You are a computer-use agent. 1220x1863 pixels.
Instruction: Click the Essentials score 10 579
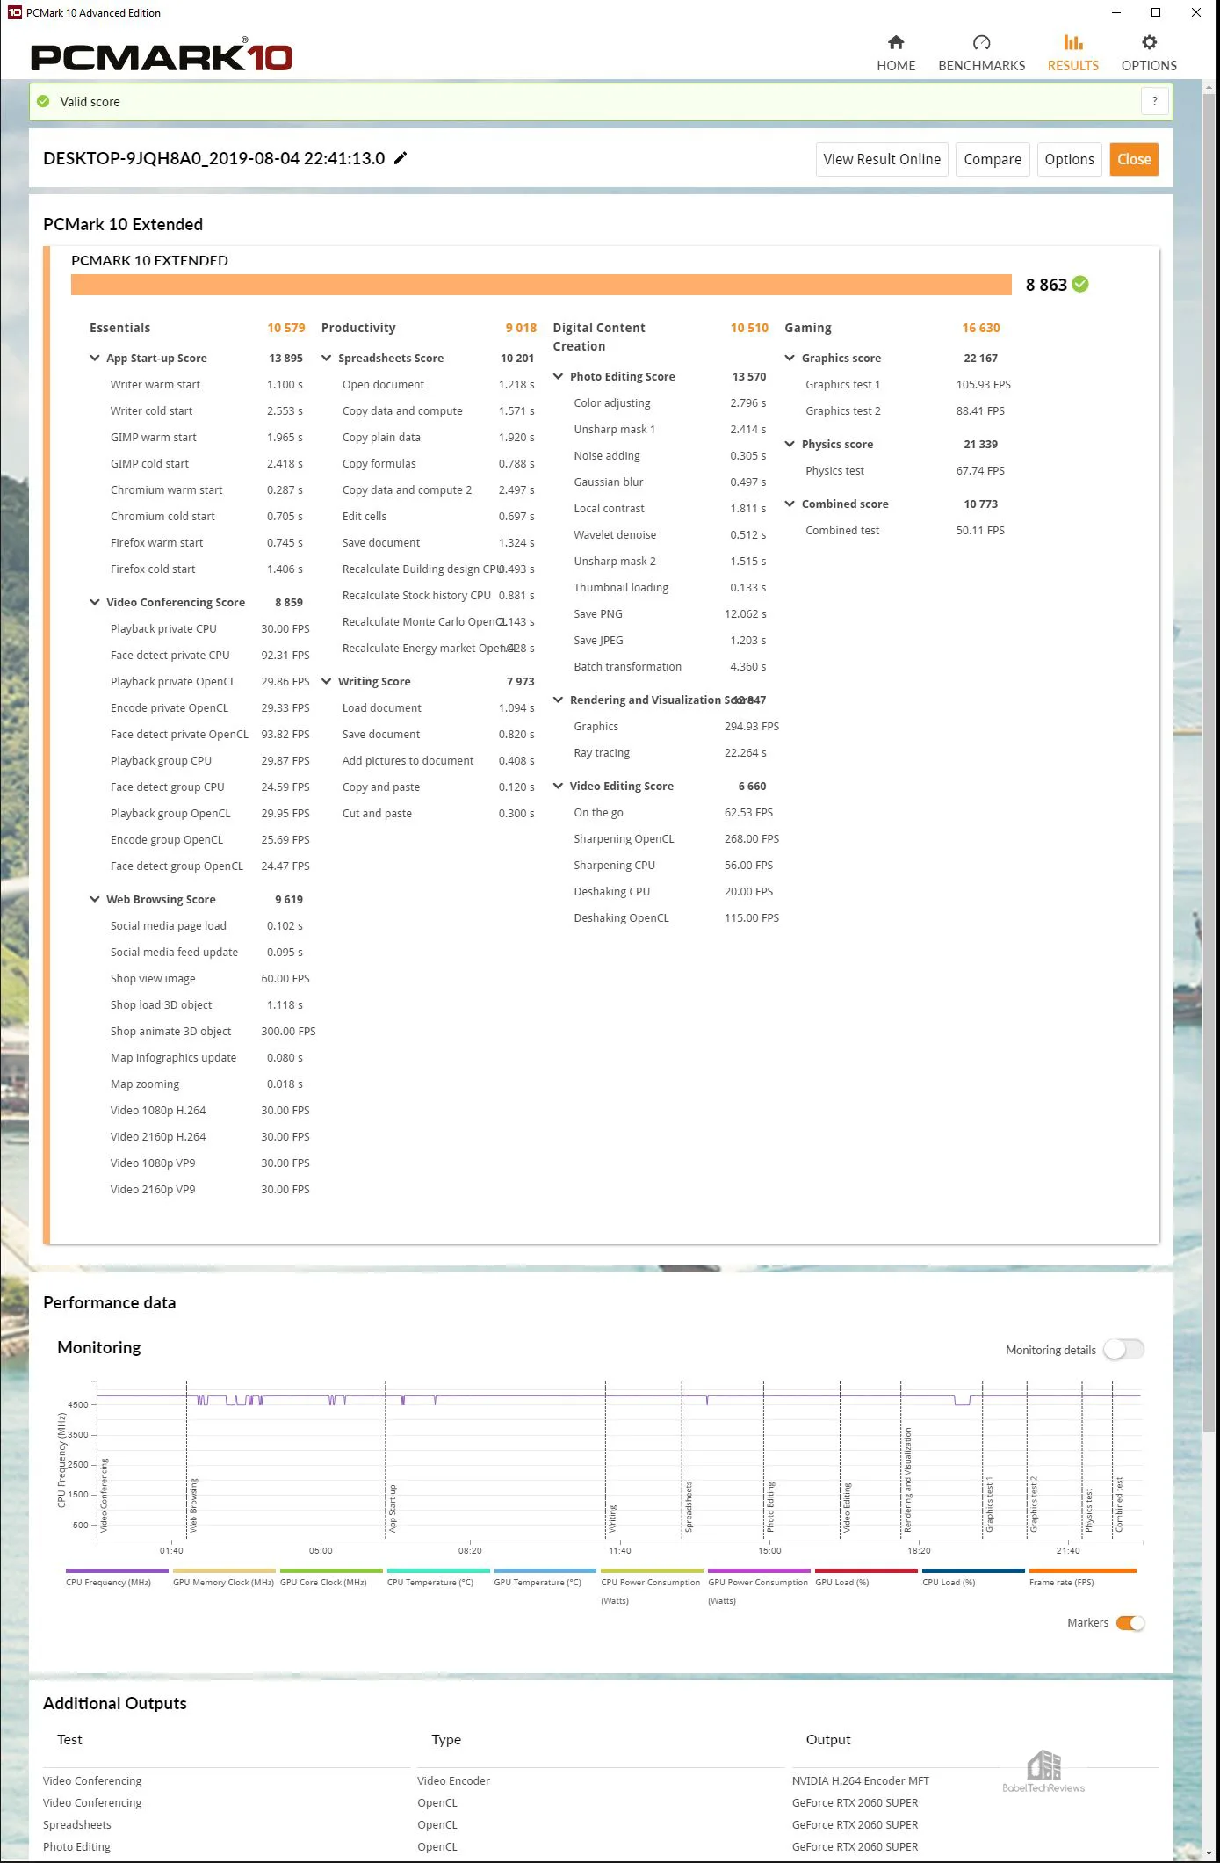(x=286, y=328)
